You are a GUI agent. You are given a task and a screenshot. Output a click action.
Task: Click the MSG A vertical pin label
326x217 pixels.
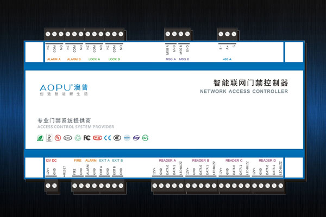point(167,50)
